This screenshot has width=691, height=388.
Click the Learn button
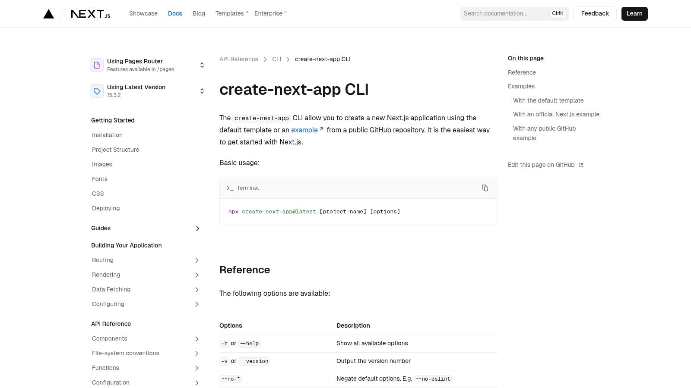click(634, 14)
